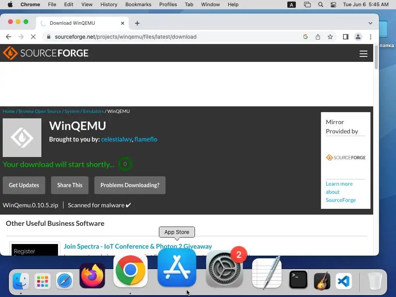Open TextEdit from the dock

coord(267,273)
